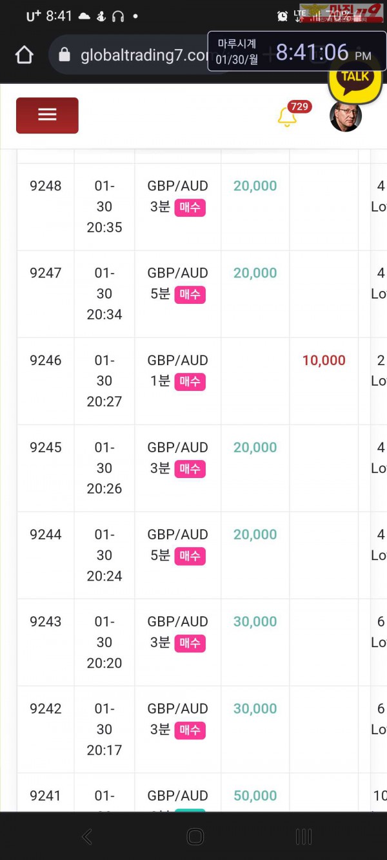Tap the 729 notification count badge
This screenshot has width=387, height=860.
(x=299, y=106)
